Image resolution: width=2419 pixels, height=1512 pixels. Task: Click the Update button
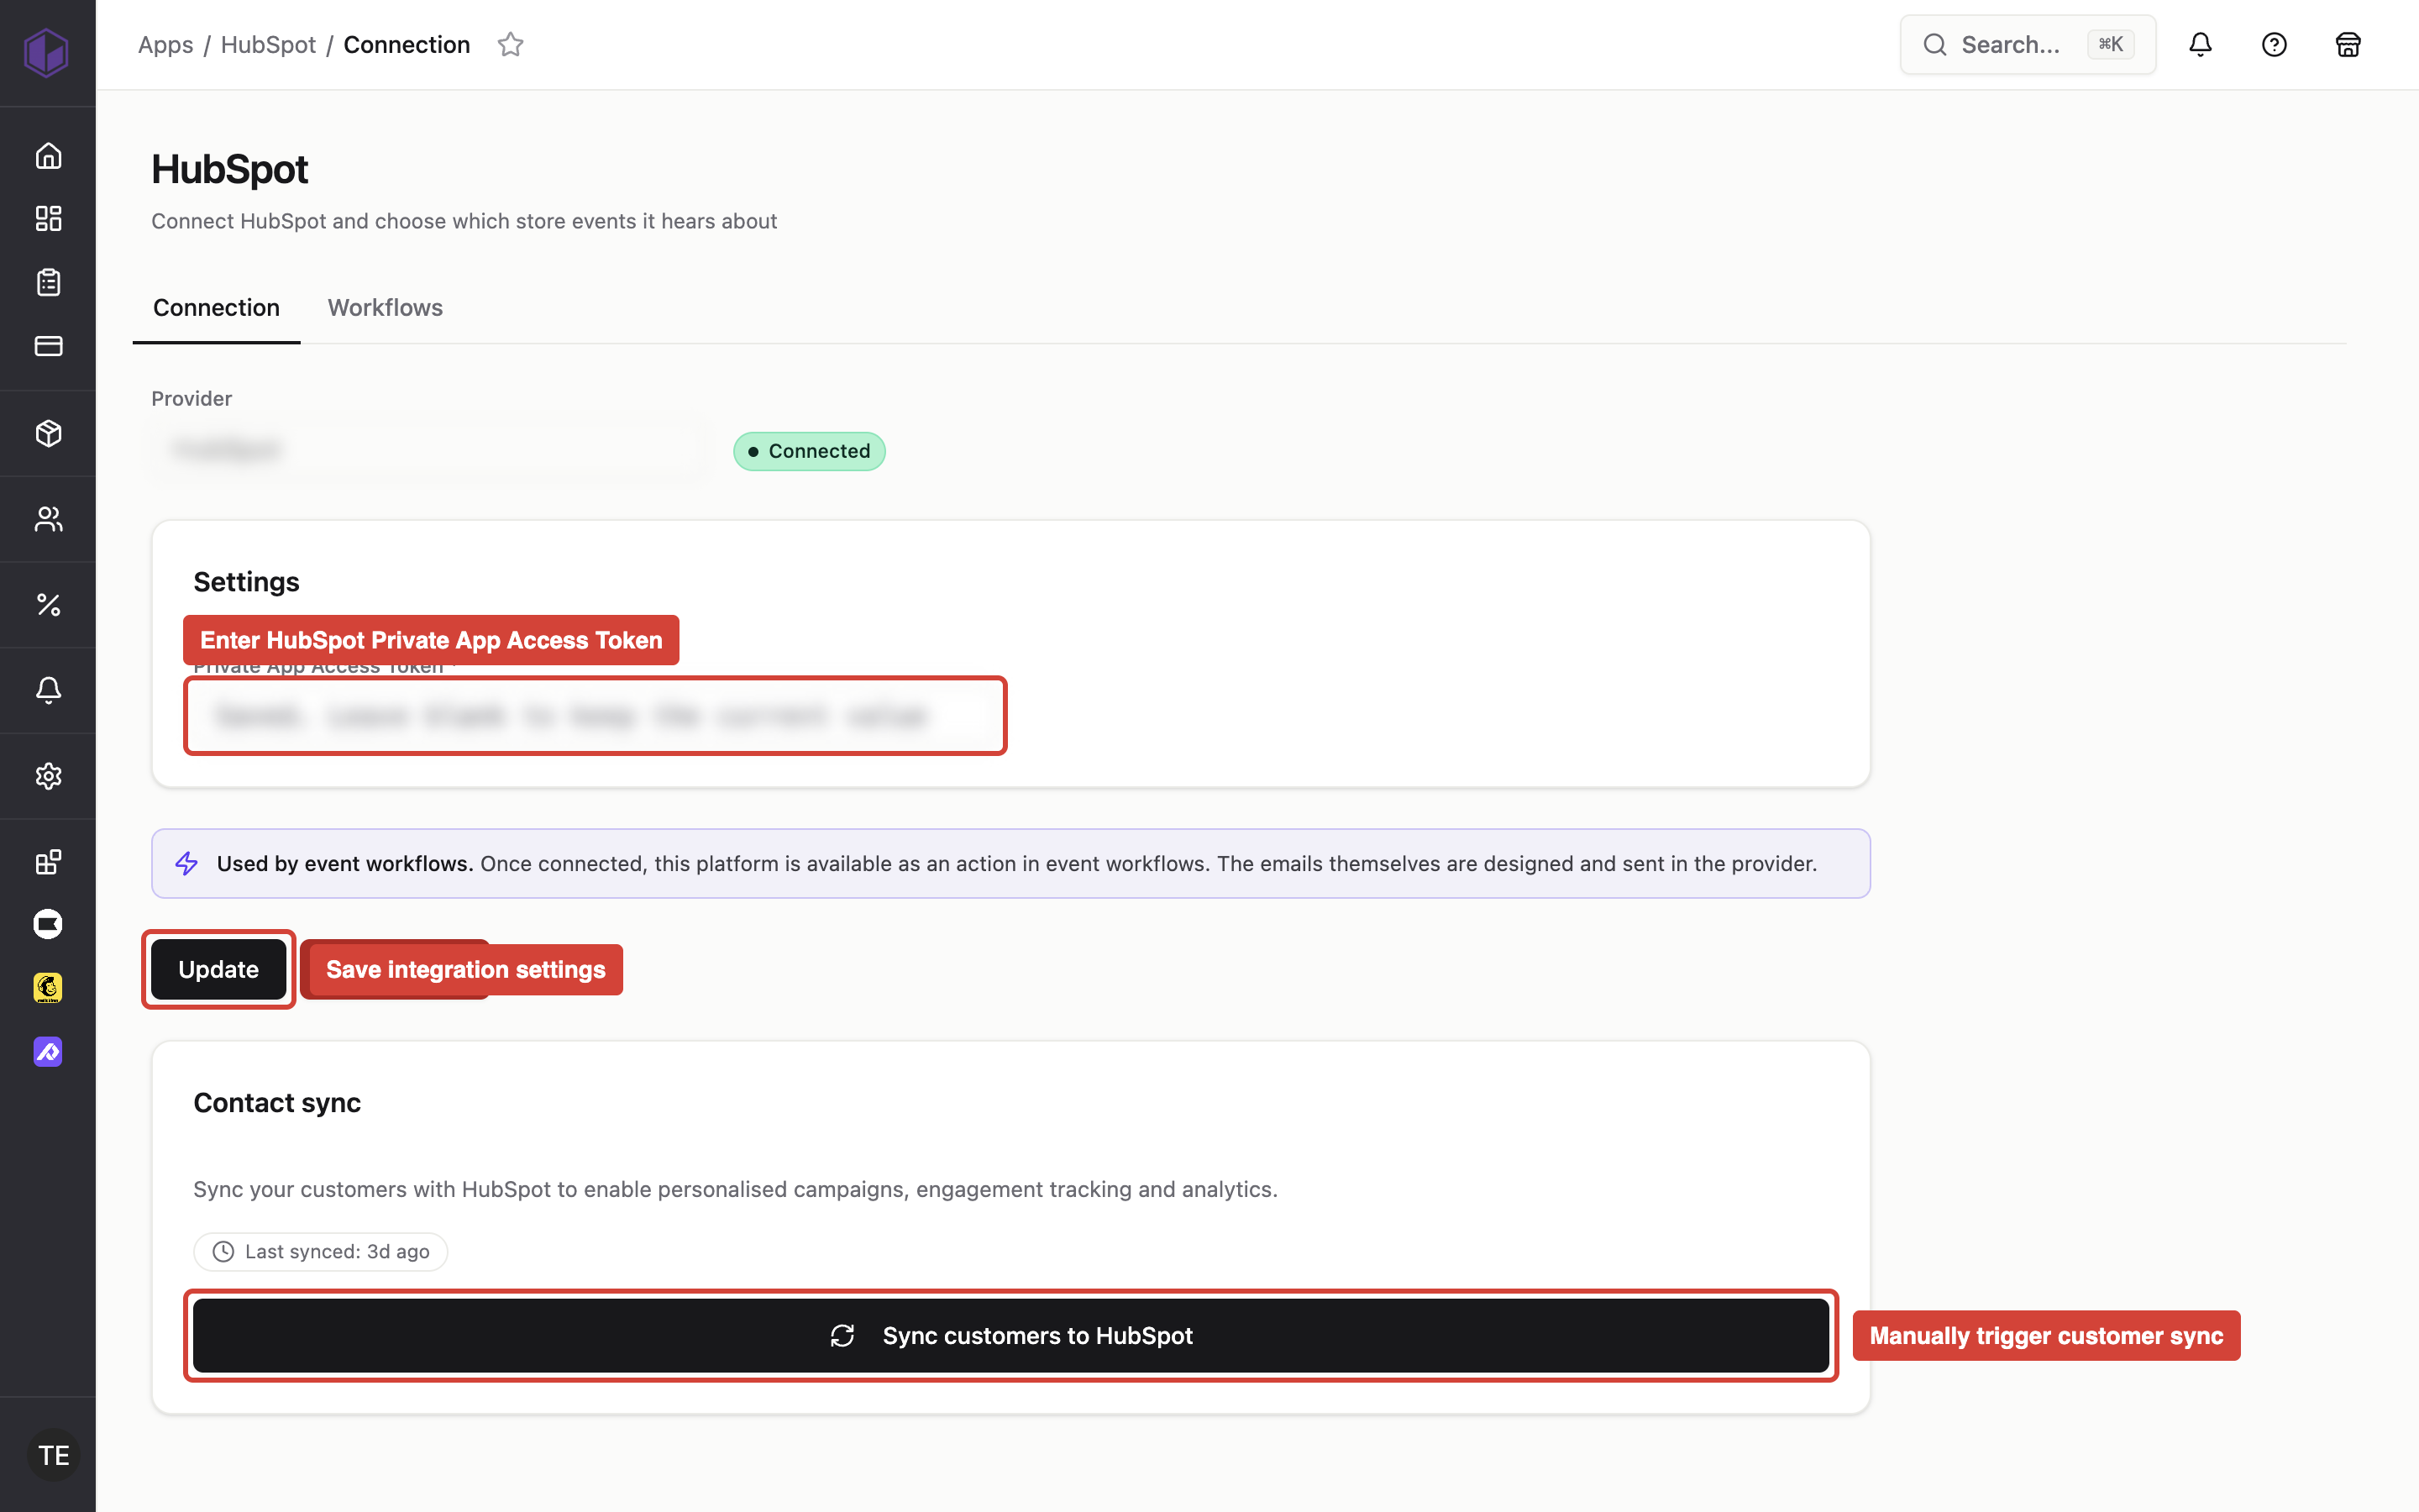[x=218, y=969]
